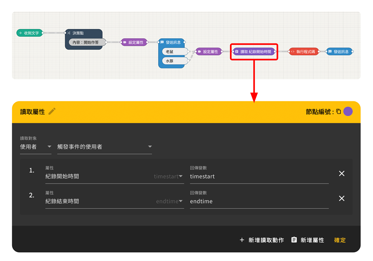This screenshot has width=373, height=261.
Task: Select the last 發送訊息 node
Action: [x=339, y=51]
